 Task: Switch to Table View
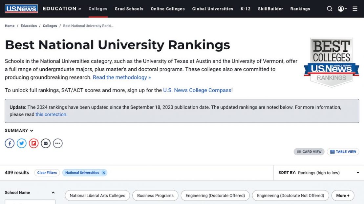(x=343, y=151)
